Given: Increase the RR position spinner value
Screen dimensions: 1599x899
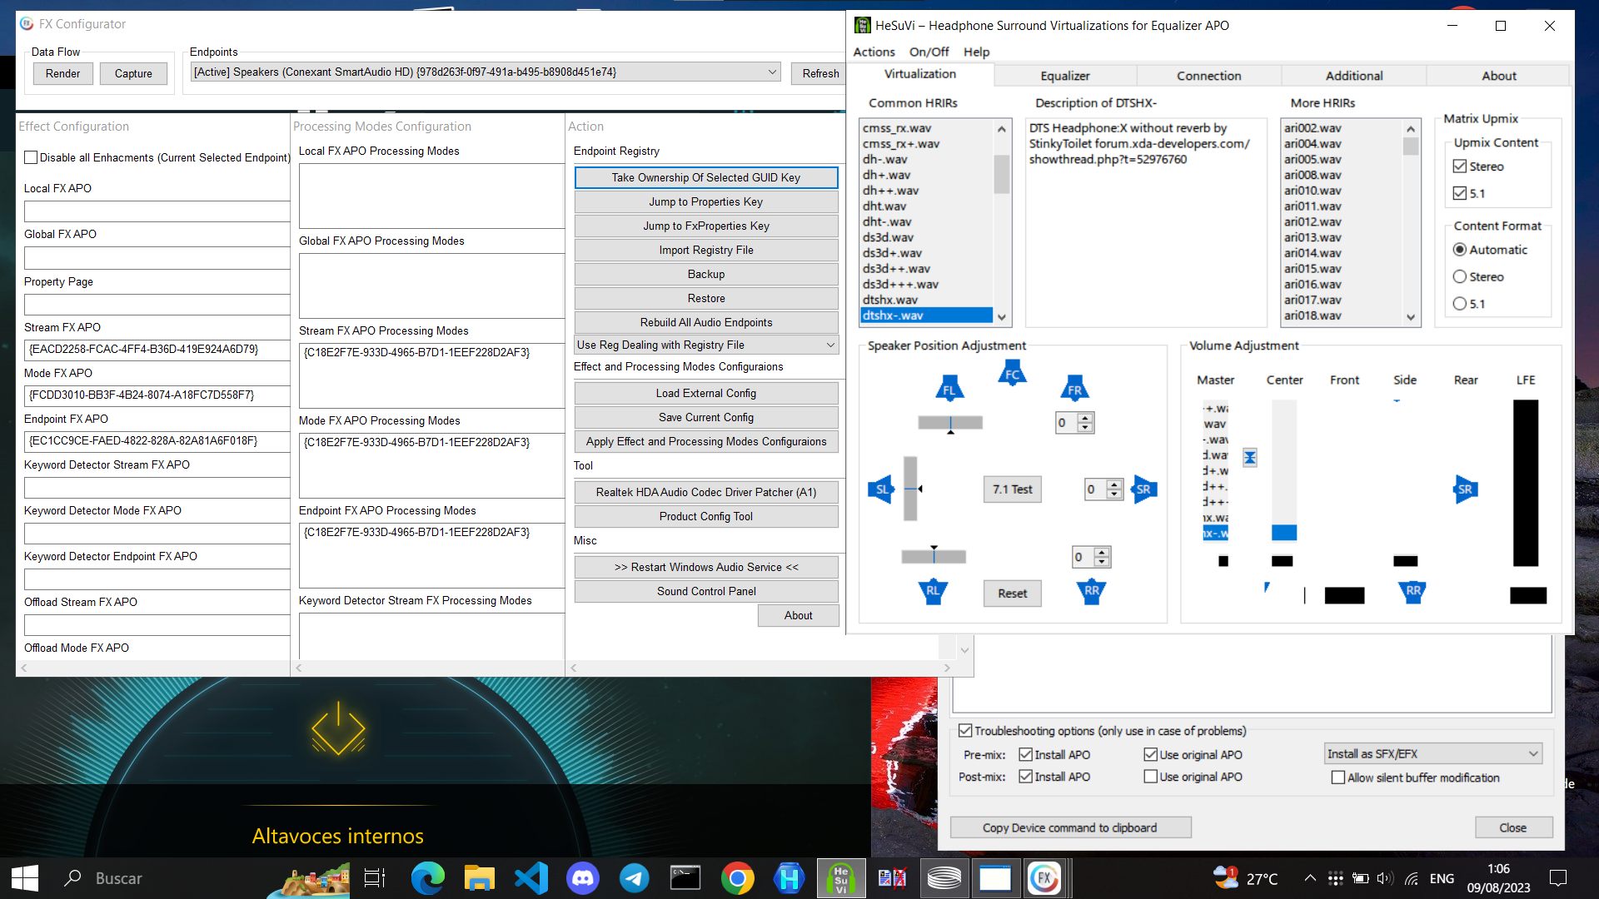Looking at the screenshot, I should pyautogui.click(x=1102, y=552).
